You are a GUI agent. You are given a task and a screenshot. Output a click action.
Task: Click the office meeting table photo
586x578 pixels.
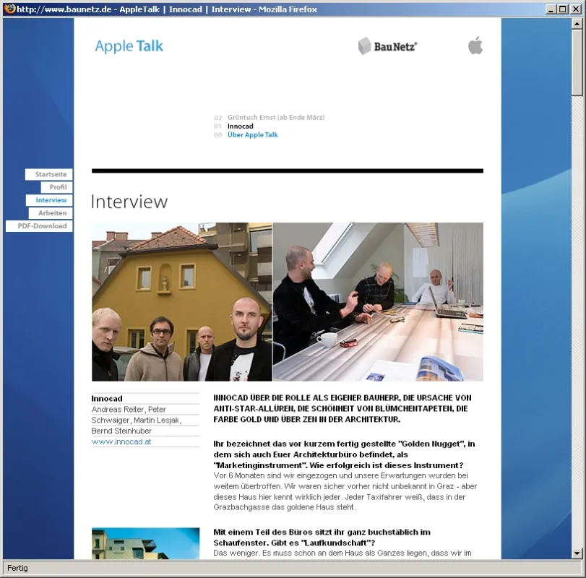378,302
